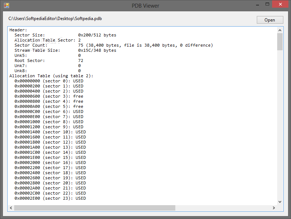Click the 0x00002800 sector 20 row
The image size is (291, 219).
coord(50,183)
